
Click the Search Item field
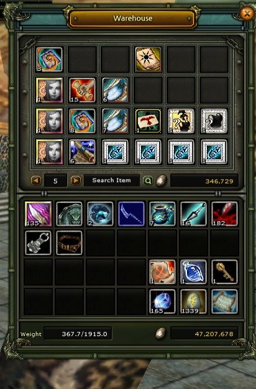tap(112, 180)
